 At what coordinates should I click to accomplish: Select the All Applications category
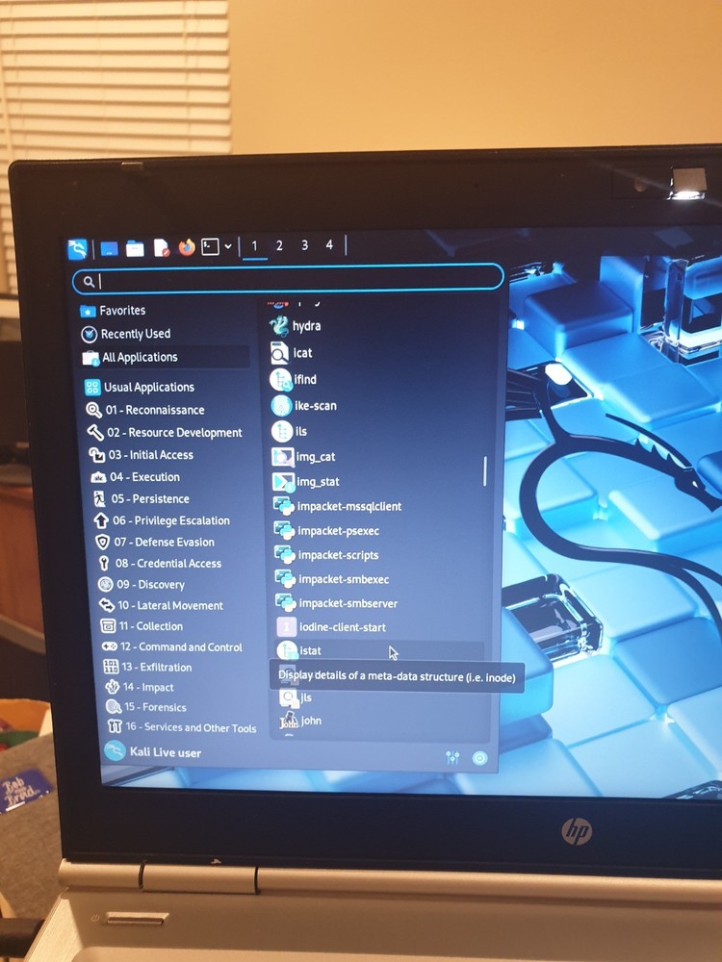point(166,357)
